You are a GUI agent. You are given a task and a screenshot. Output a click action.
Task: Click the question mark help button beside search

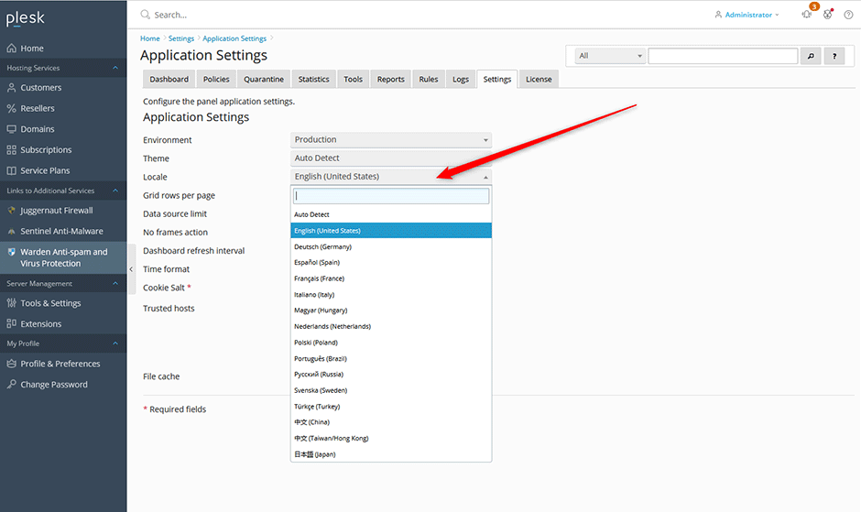coord(834,56)
